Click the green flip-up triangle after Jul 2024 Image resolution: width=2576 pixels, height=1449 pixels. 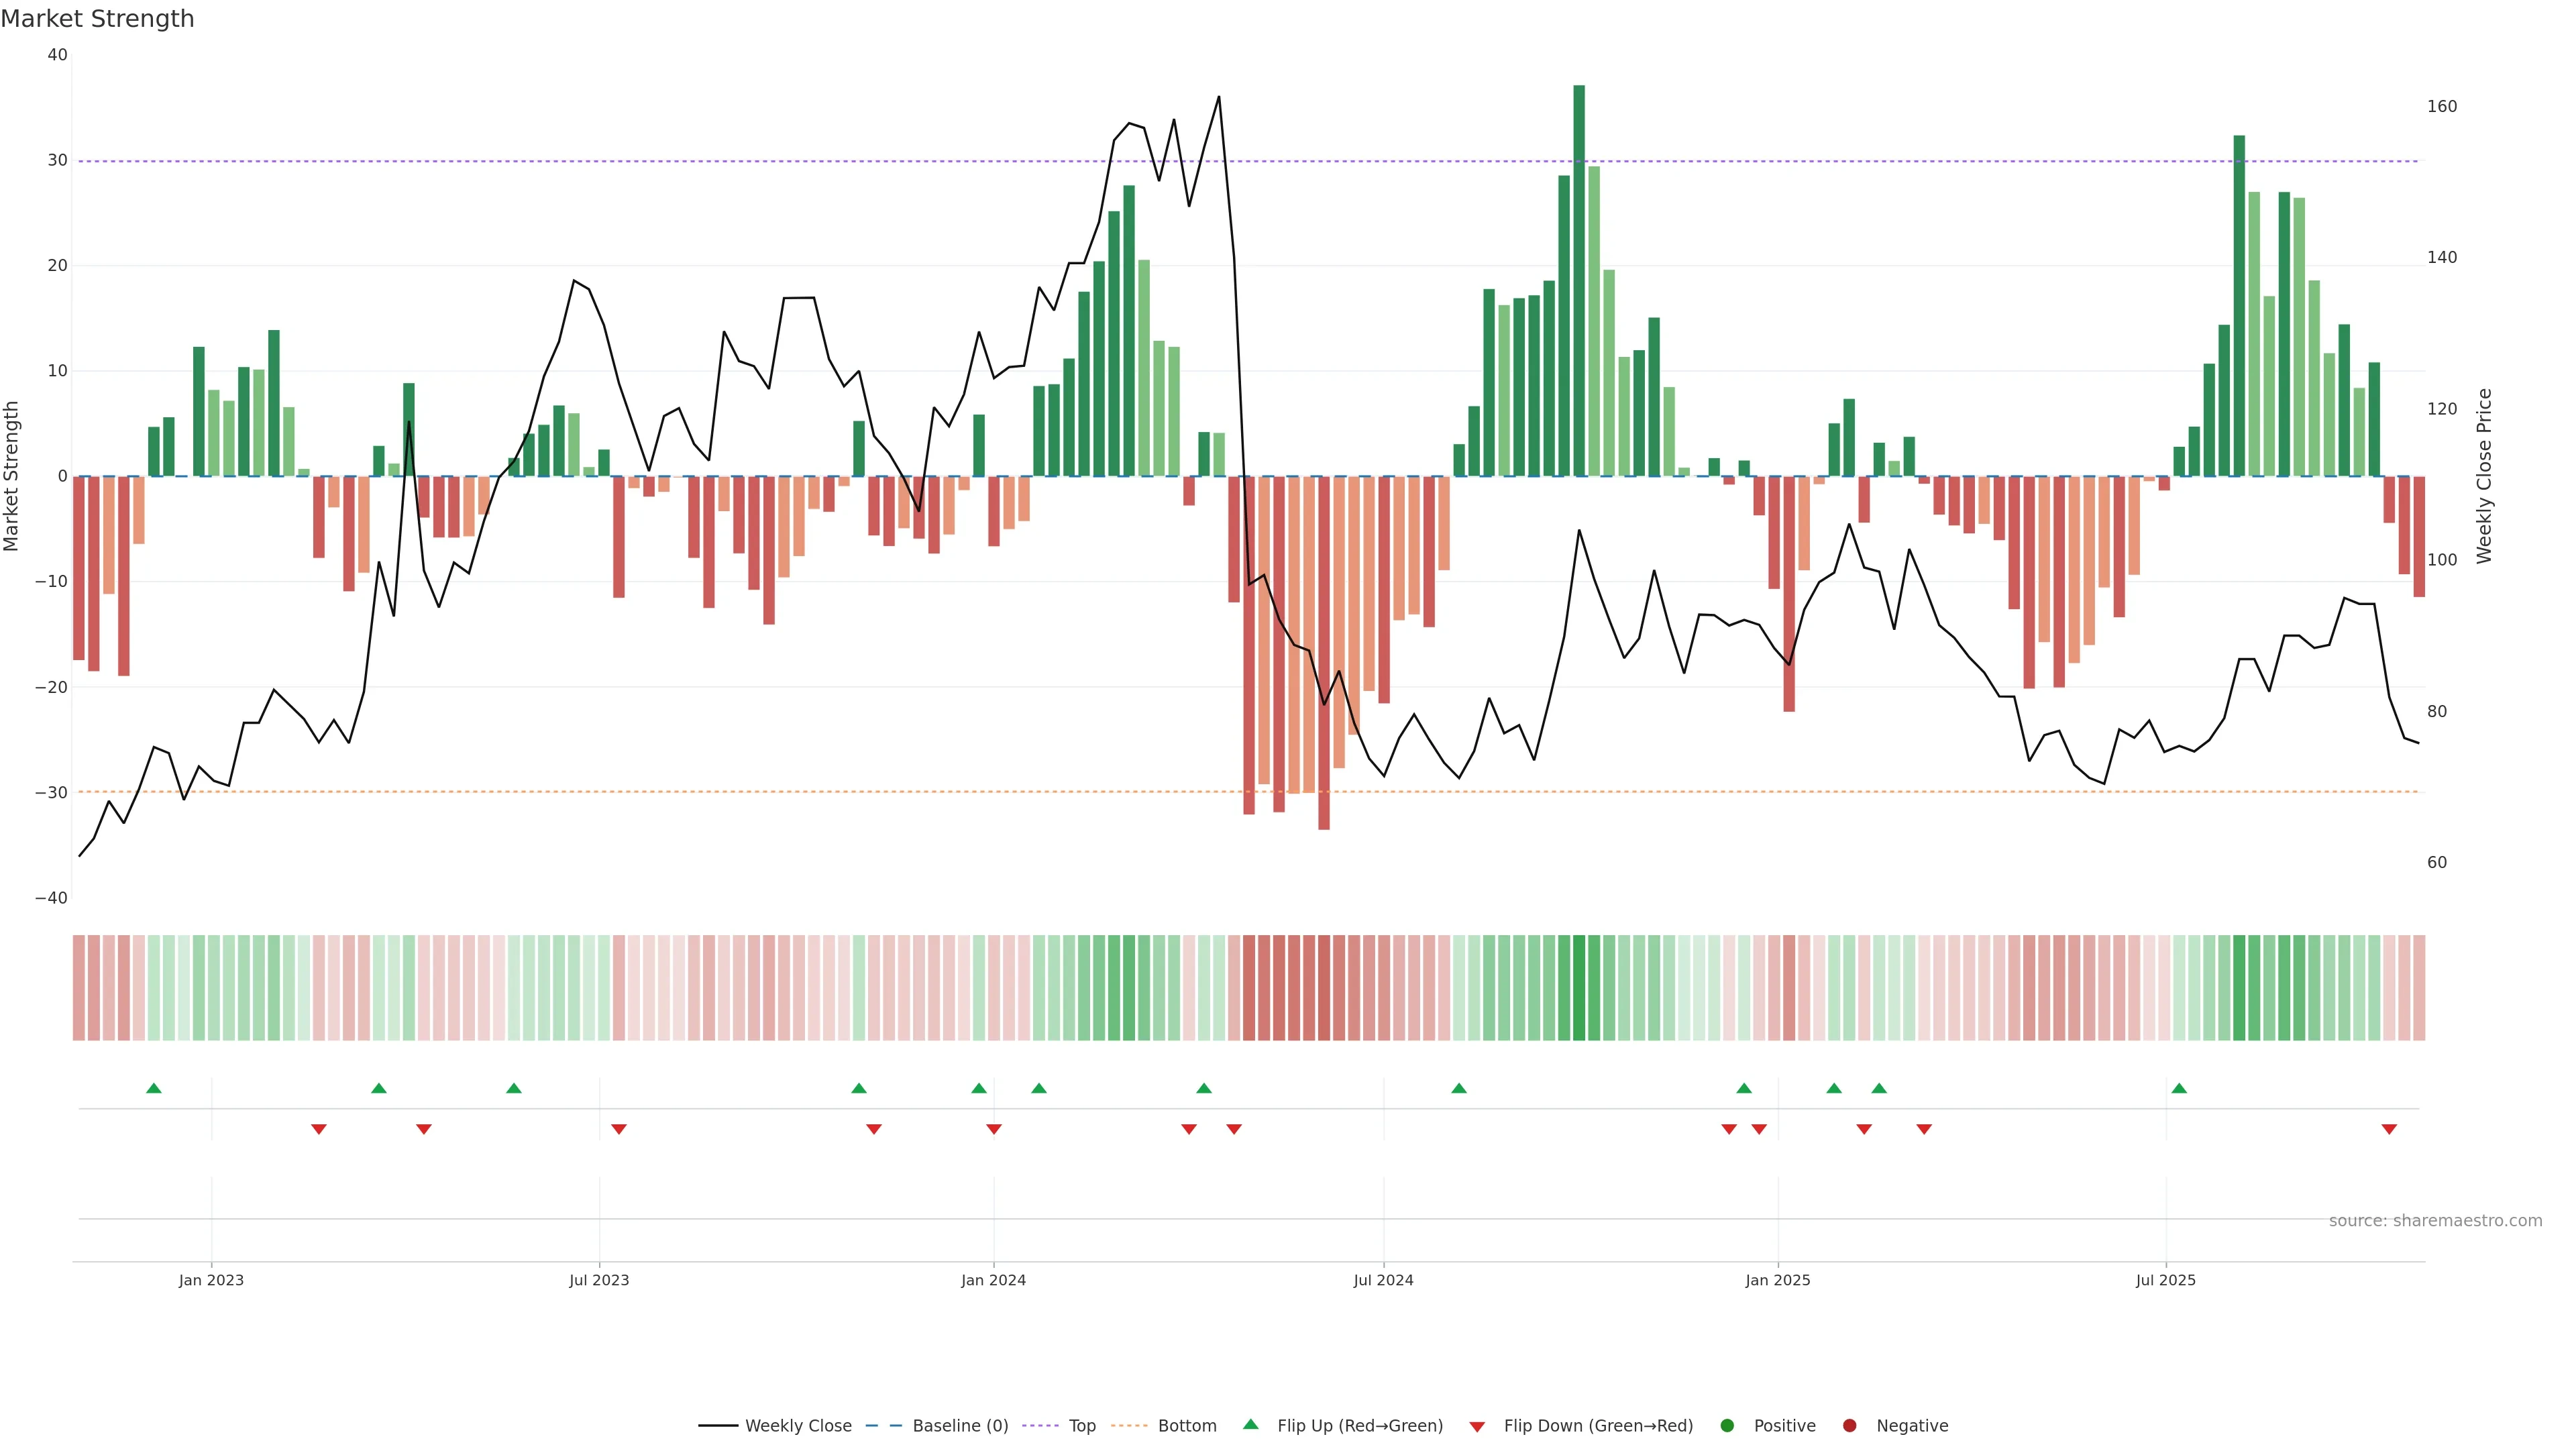(1459, 1088)
